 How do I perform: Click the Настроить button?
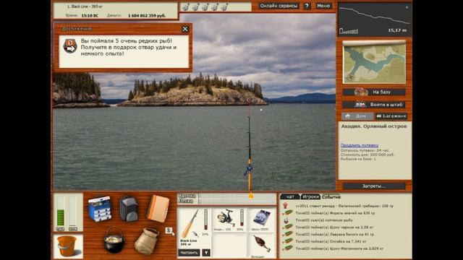pyautogui.click(x=189, y=253)
